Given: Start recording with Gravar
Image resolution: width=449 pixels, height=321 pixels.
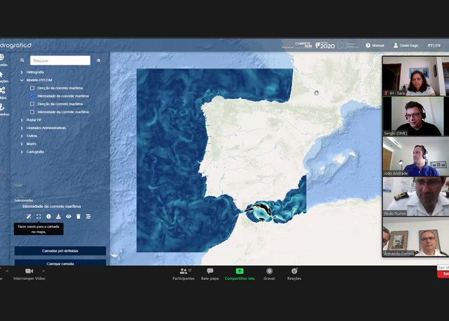Looking at the screenshot, I should pyautogui.click(x=269, y=274).
